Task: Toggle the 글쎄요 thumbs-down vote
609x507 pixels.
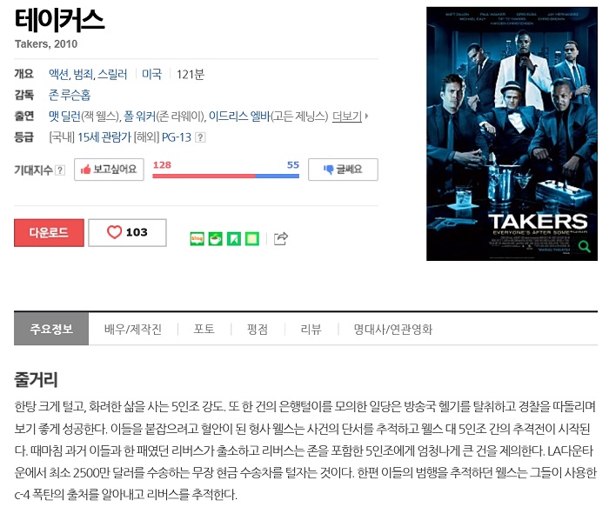Action: click(x=343, y=170)
